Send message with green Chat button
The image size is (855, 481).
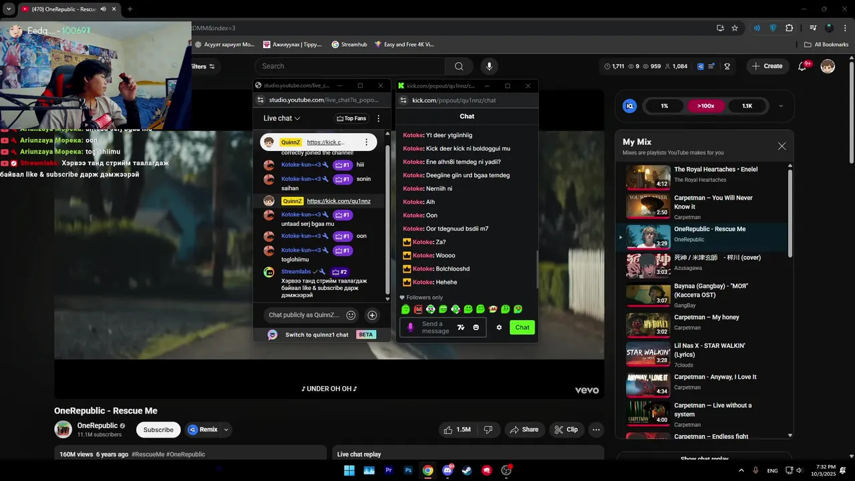pyautogui.click(x=522, y=327)
